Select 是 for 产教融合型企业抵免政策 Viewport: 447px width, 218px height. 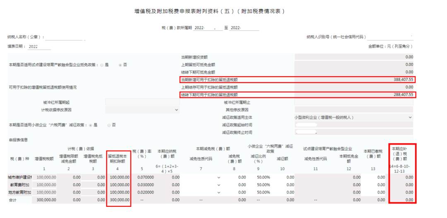[x=101, y=65]
